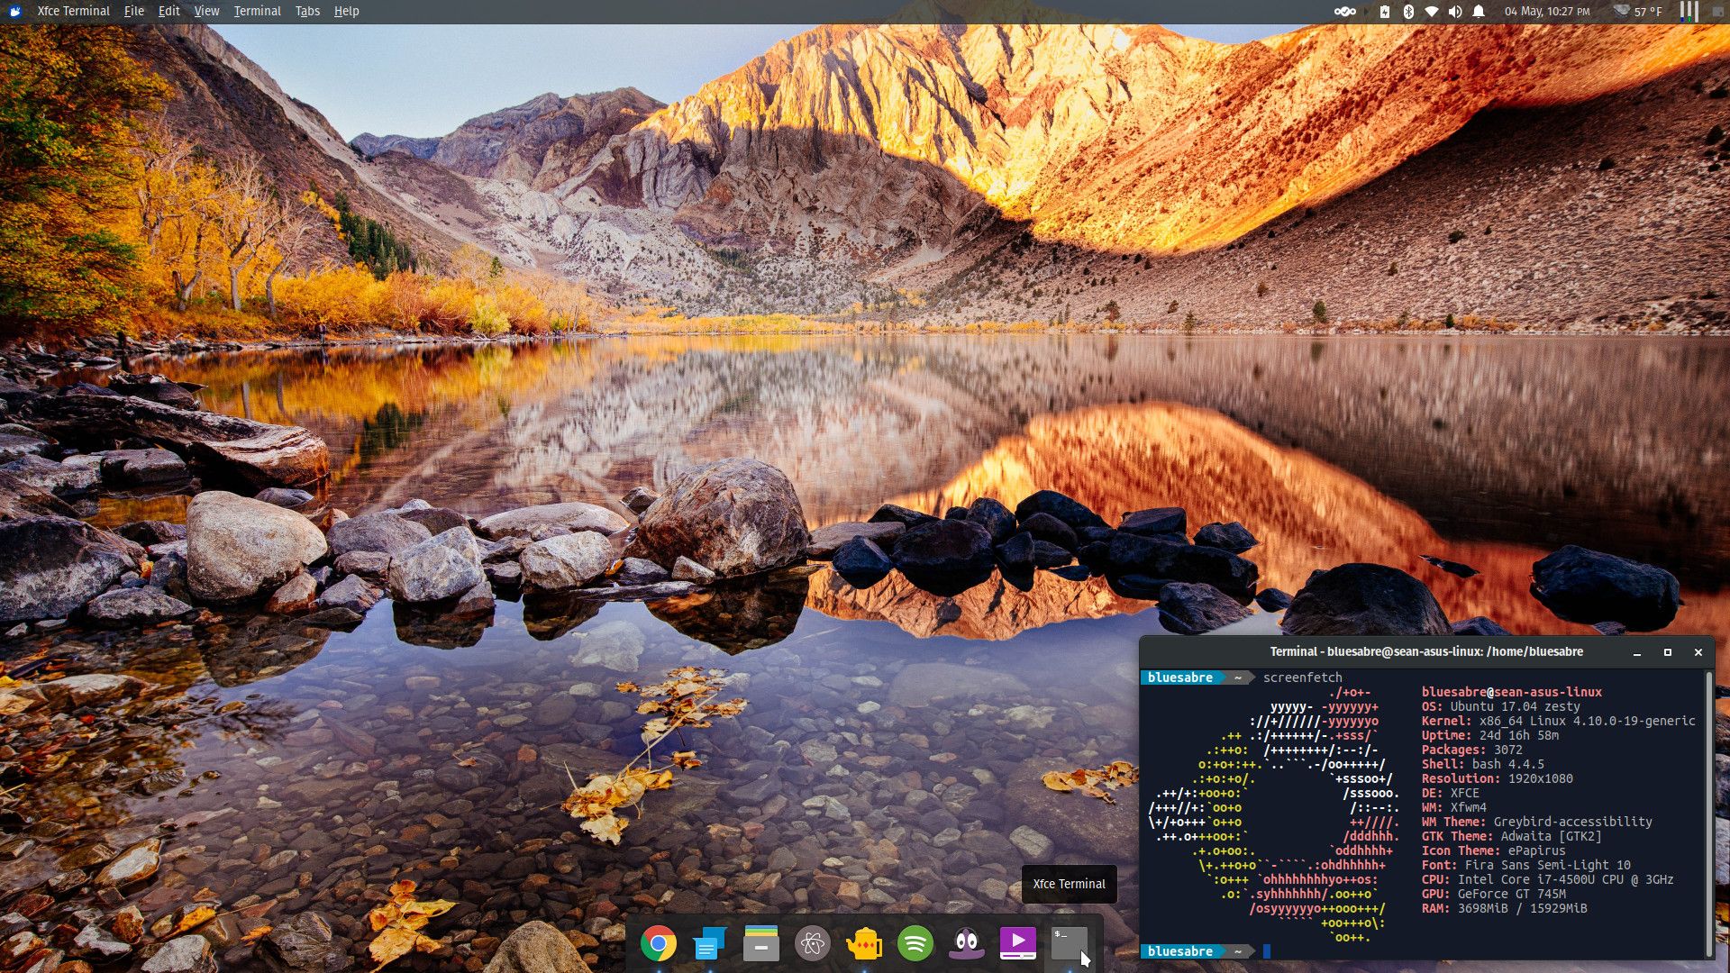Click the system load monitor bars

[x=1689, y=12]
